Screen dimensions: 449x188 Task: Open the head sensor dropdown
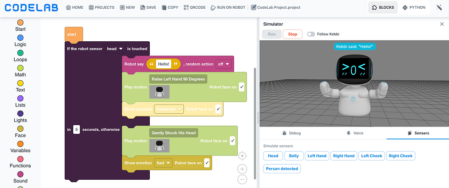point(115,49)
